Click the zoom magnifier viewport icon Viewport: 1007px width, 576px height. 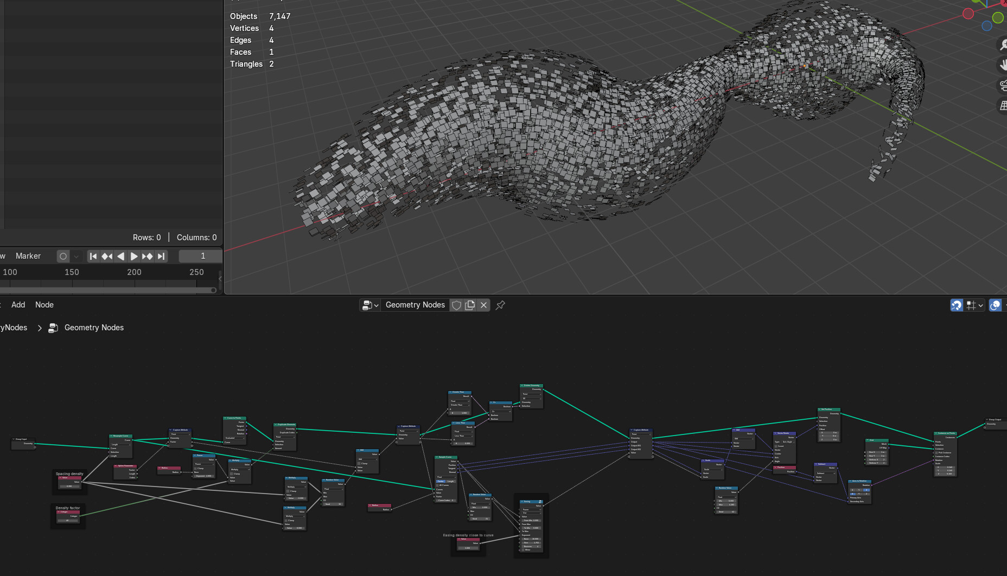coord(1003,45)
